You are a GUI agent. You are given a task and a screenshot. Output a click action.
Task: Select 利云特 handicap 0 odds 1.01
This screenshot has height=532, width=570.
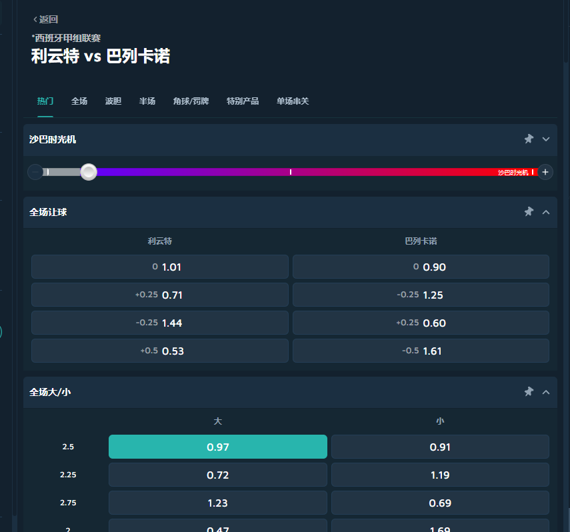click(160, 267)
